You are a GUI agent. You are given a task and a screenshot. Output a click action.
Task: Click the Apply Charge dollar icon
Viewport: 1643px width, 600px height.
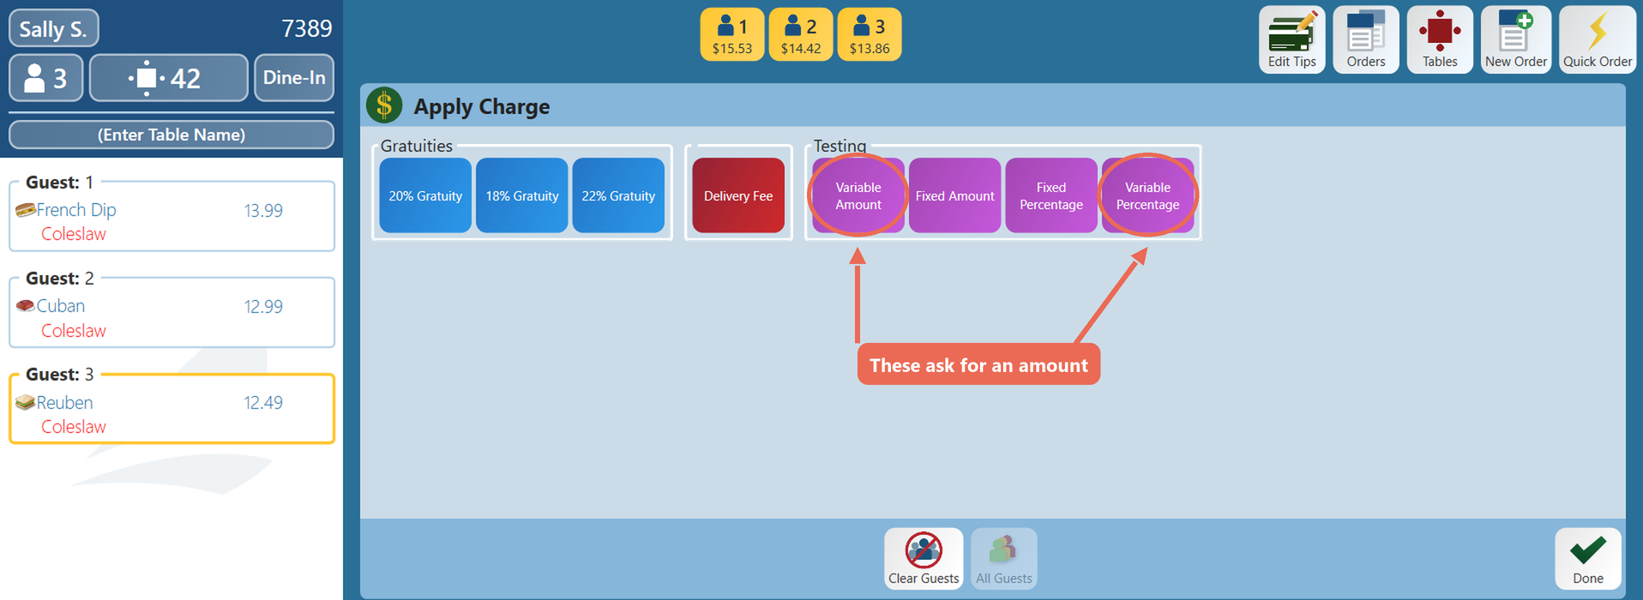pos(384,105)
